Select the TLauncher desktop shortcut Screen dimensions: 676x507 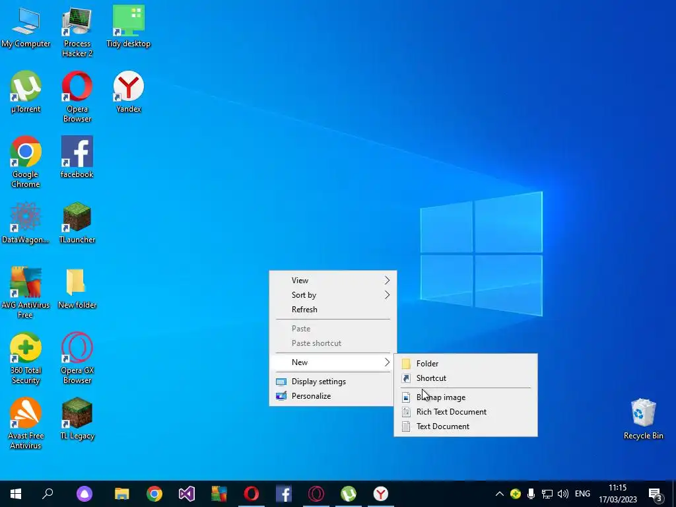tap(77, 223)
